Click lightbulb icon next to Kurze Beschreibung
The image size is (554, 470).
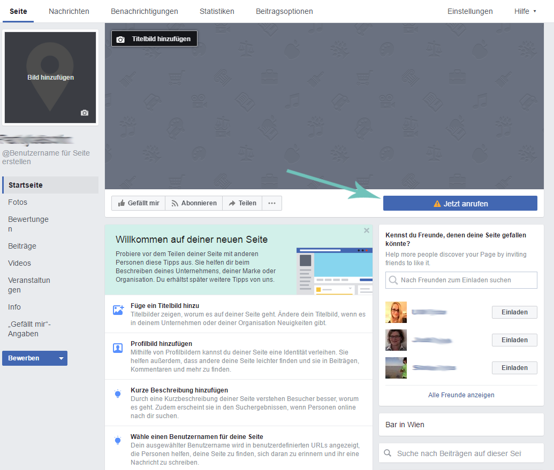[x=118, y=394]
